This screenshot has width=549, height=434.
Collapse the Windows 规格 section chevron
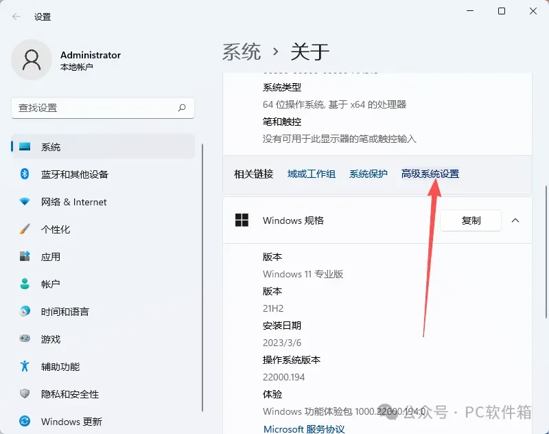(x=515, y=220)
